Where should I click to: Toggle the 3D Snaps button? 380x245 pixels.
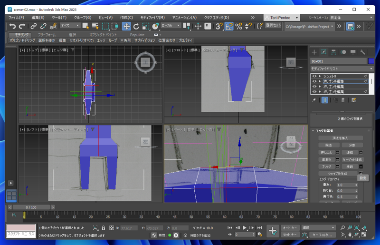(x=219, y=26)
